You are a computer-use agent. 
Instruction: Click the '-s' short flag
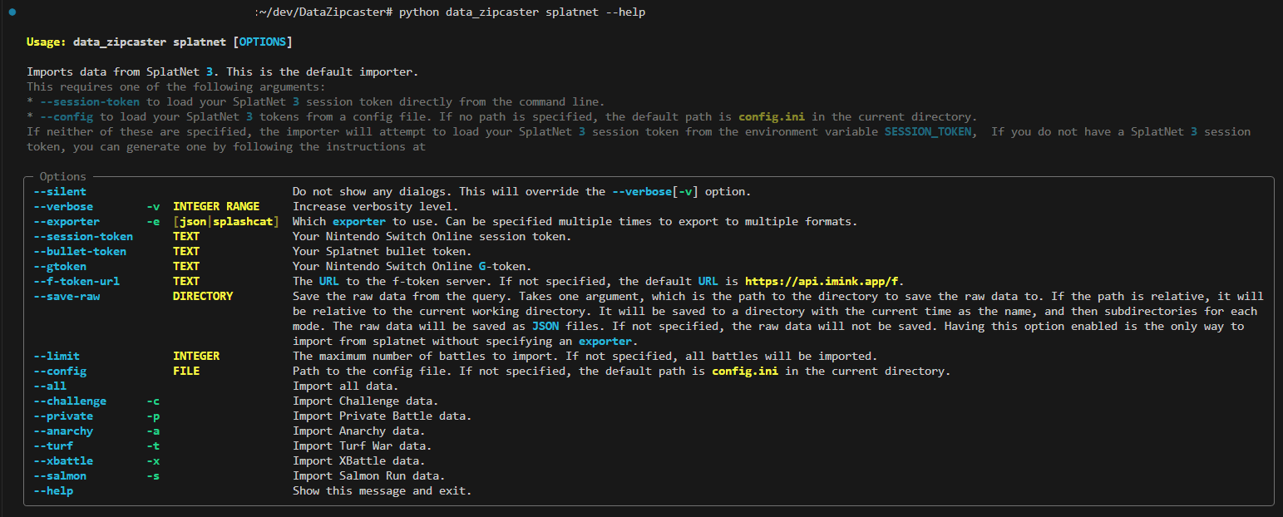tap(153, 476)
